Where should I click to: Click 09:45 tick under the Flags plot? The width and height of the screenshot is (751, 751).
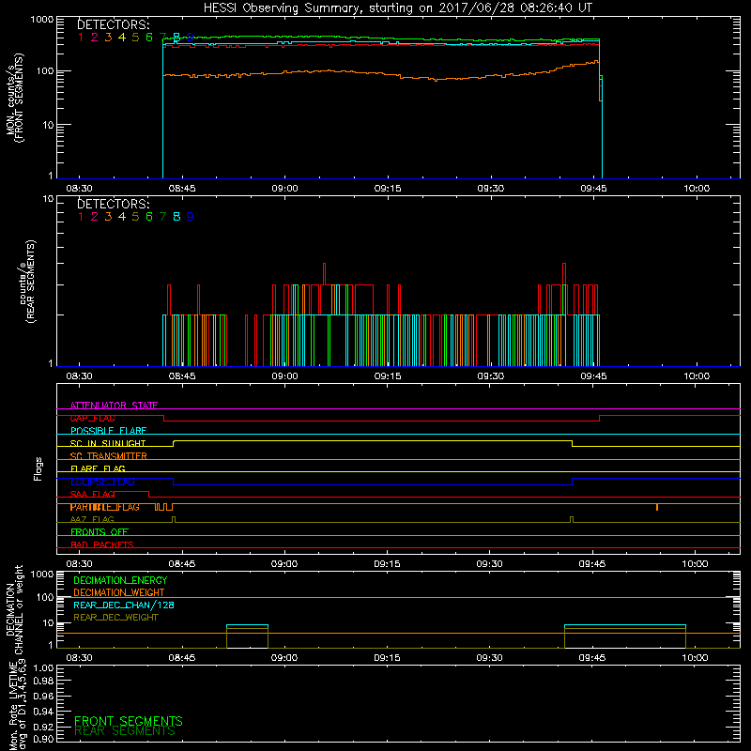[592, 564]
